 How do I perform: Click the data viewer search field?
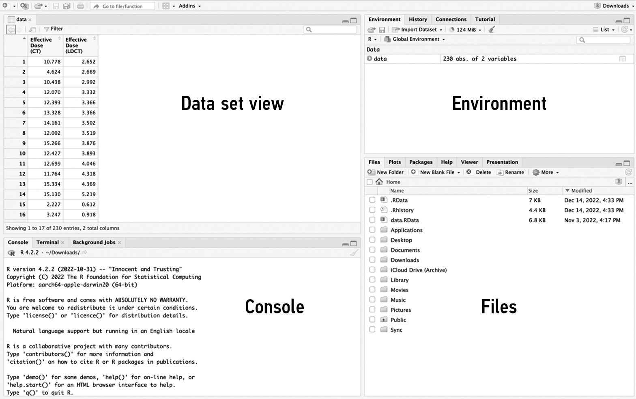pos(330,29)
